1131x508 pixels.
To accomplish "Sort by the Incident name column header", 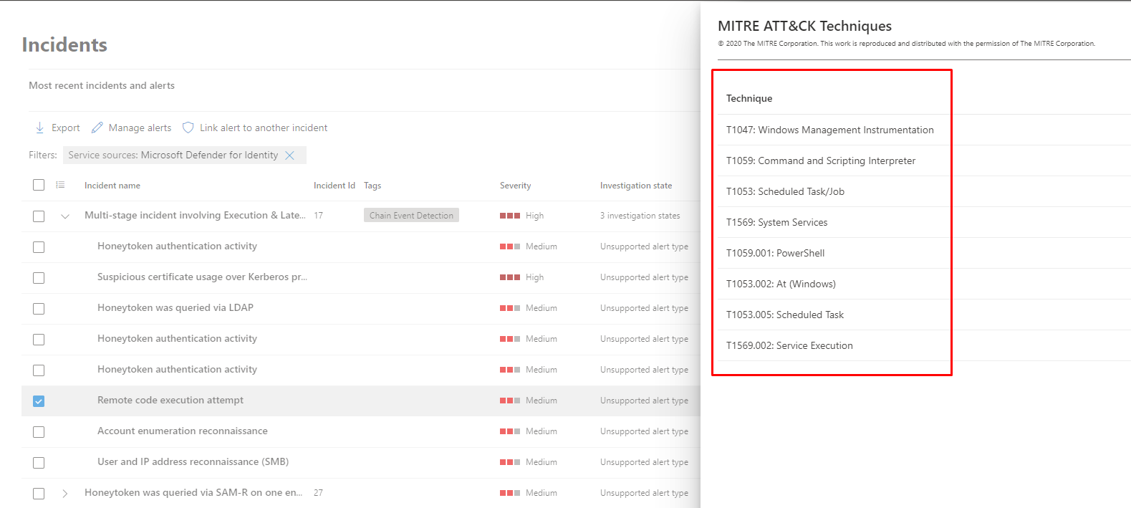I will [x=112, y=186].
